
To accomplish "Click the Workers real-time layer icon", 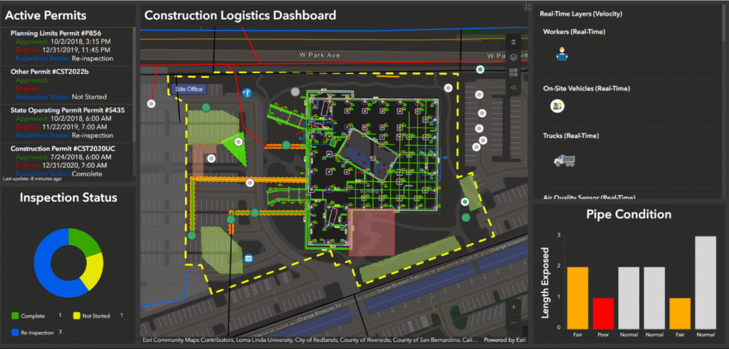I will tap(562, 52).
